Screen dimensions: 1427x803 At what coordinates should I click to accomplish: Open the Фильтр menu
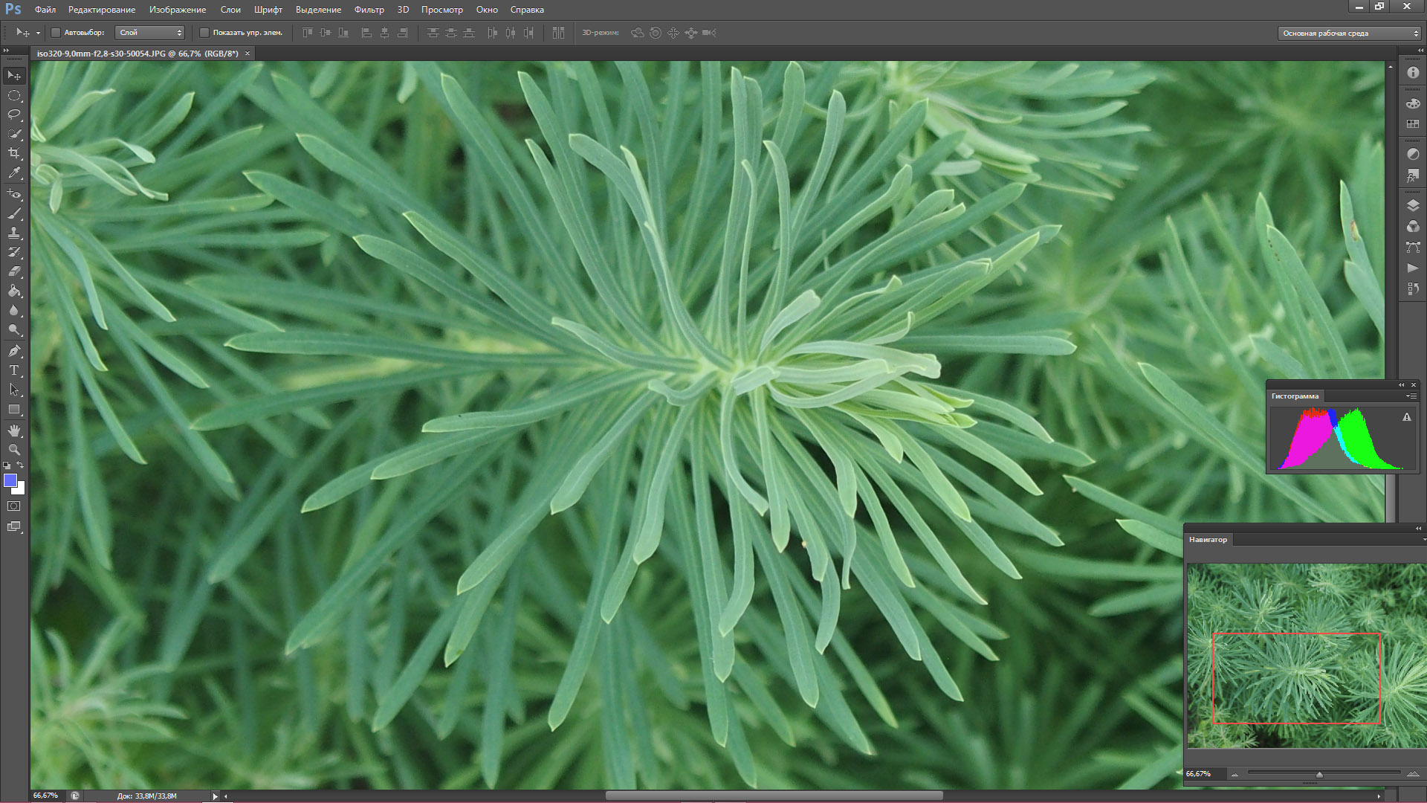[x=369, y=10]
